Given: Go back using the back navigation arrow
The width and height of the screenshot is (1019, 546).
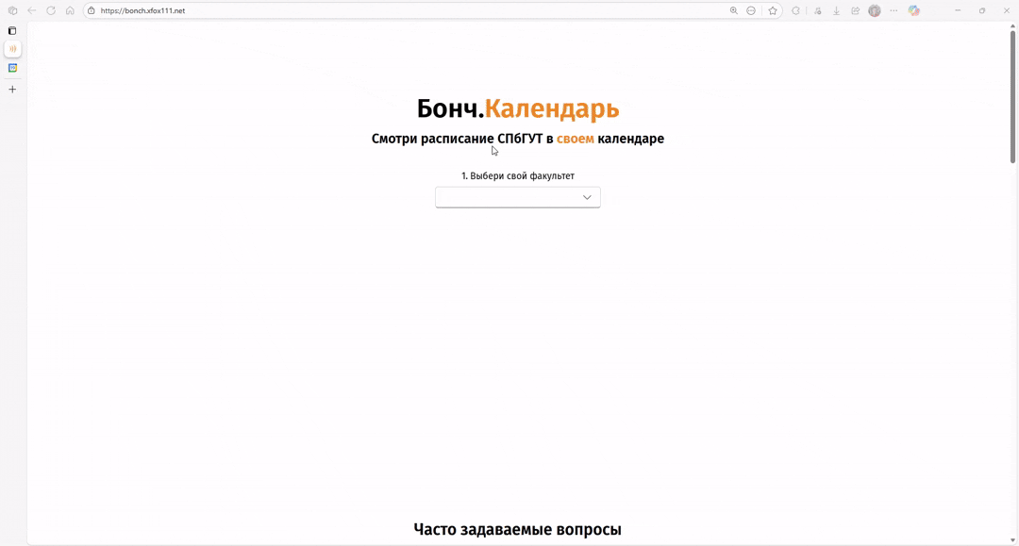Looking at the screenshot, I should point(31,10).
